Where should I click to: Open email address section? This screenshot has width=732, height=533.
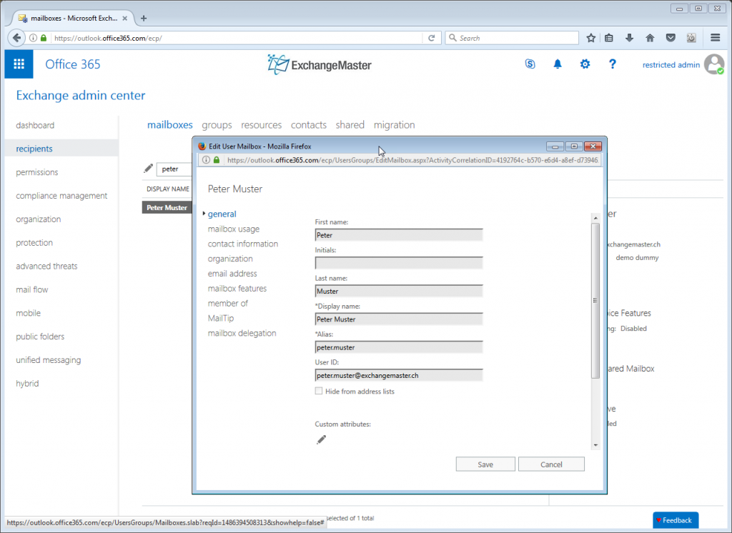point(232,274)
